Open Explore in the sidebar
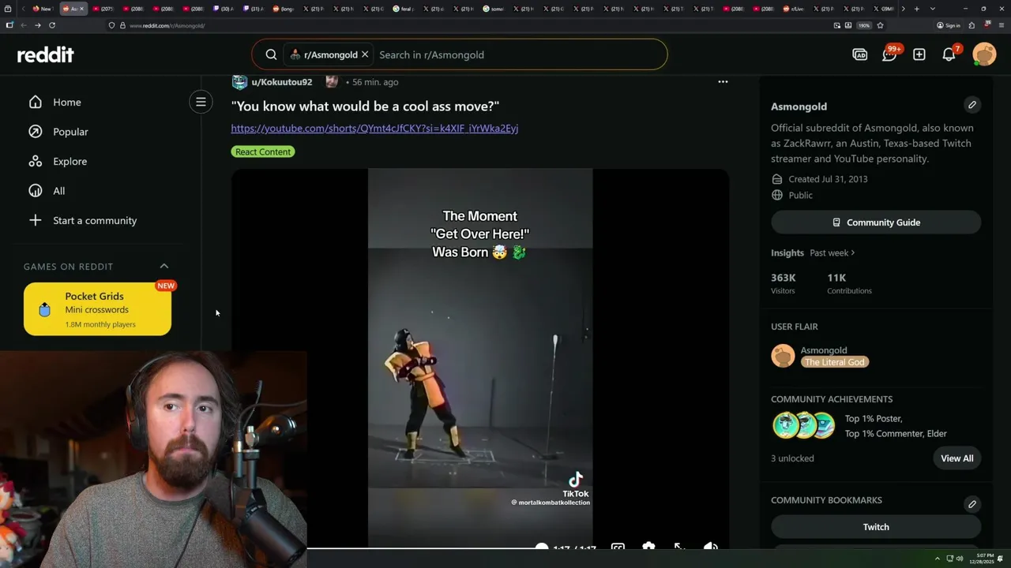 click(x=70, y=161)
